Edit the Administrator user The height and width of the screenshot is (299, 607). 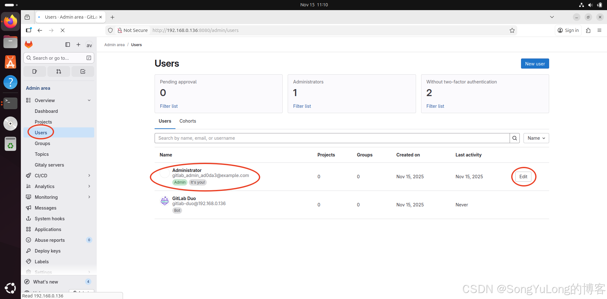(523, 177)
